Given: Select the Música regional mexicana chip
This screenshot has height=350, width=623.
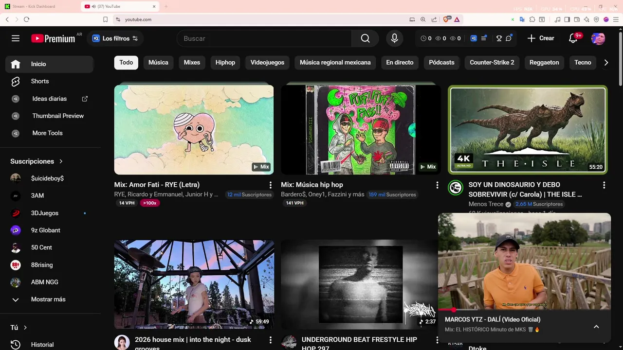Looking at the screenshot, I should coord(335,62).
